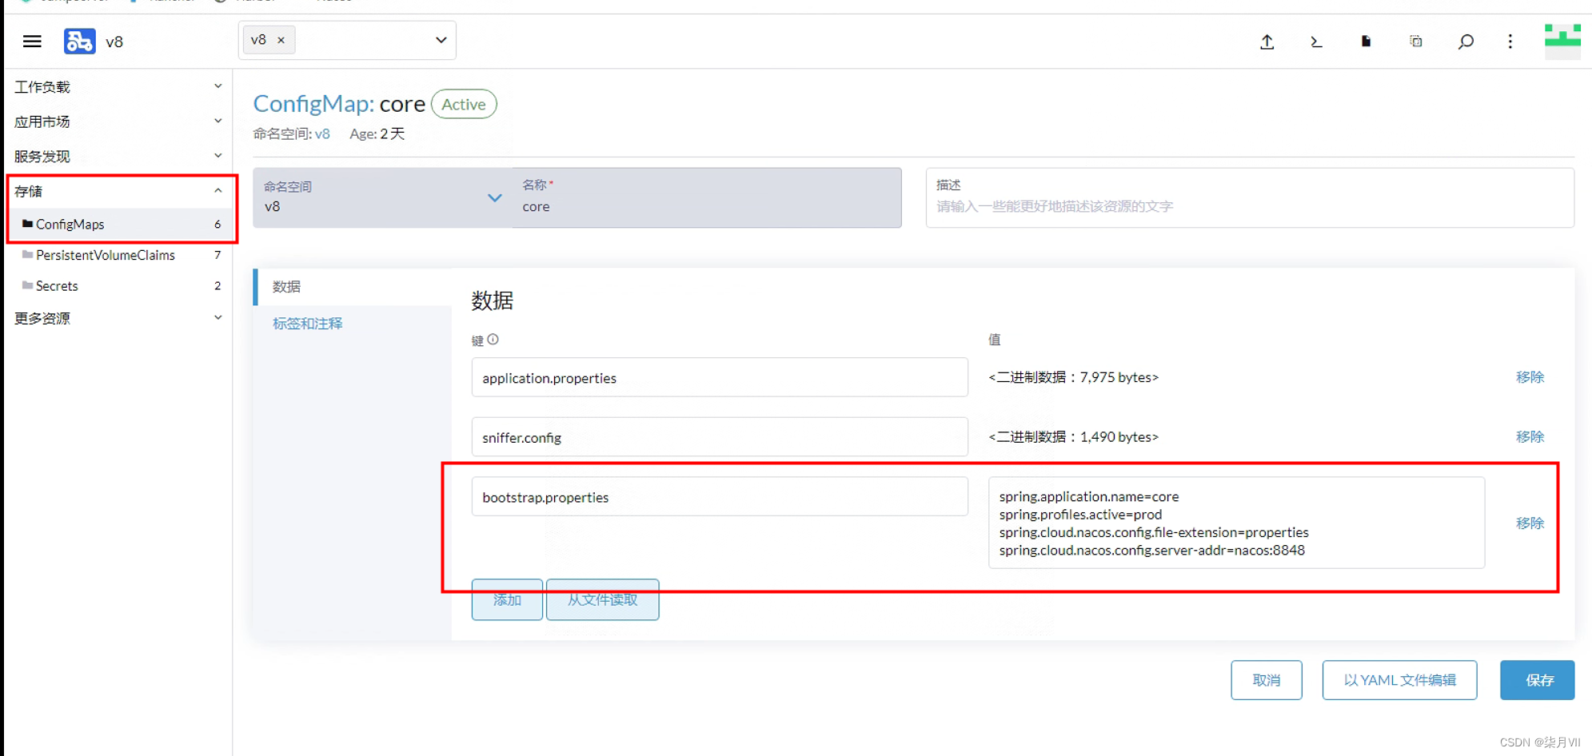Click the 取消 cancel button

tap(1267, 680)
